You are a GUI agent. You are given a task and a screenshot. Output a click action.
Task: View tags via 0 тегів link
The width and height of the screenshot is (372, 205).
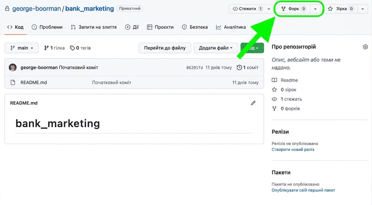(80, 48)
